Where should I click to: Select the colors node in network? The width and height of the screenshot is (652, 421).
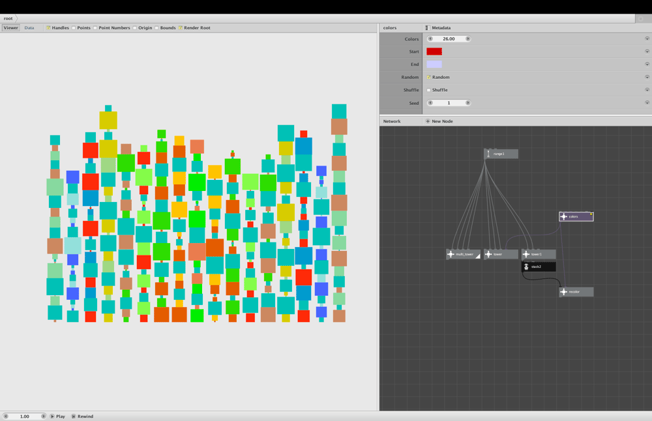(x=576, y=216)
